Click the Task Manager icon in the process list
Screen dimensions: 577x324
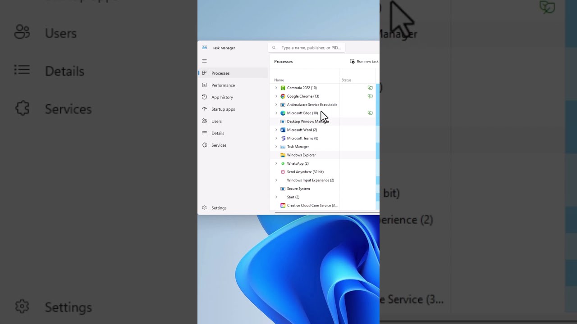coord(283,147)
